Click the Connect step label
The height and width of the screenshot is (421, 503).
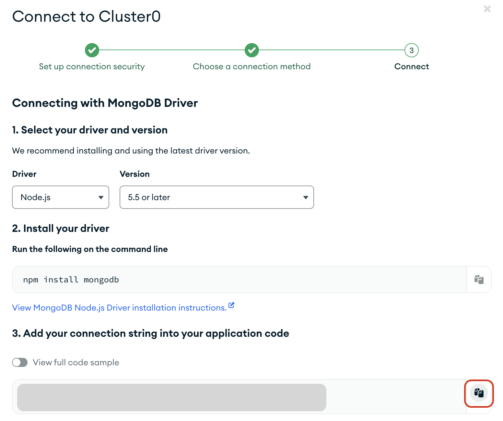(412, 66)
